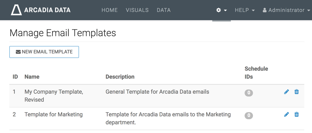The width and height of the screenshot is (312, 133).
Task: Delete the My Company Template row
Action: (297, 92)
